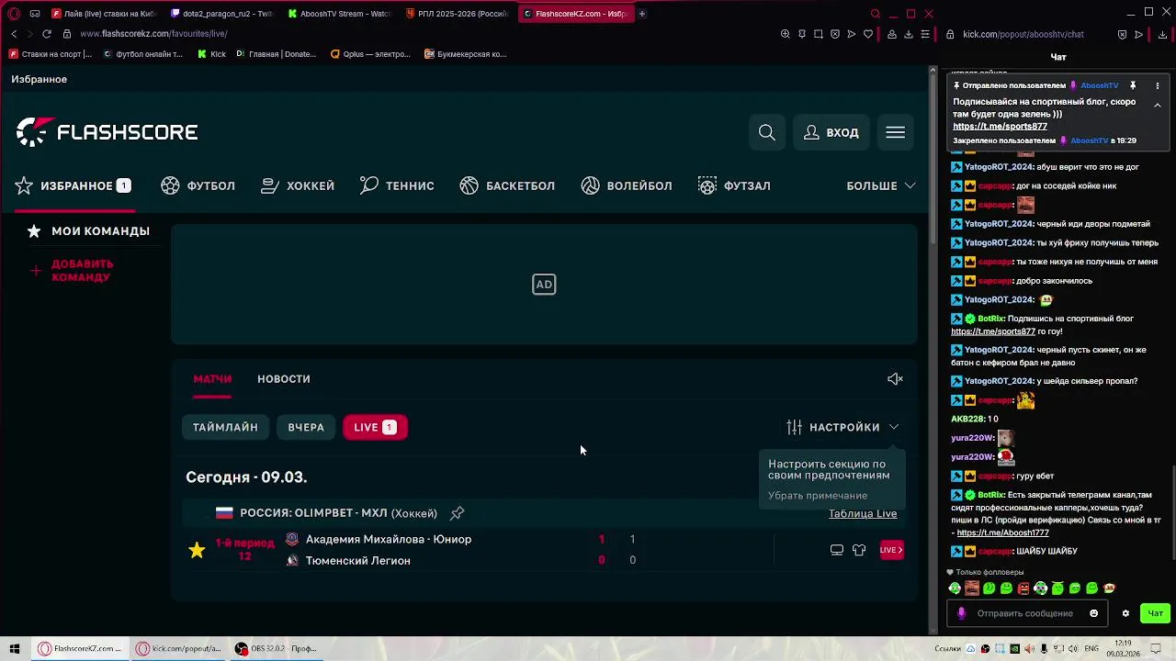Click ДОБАВИТЬ КОМАНДУ link

(x=72, y=270)
